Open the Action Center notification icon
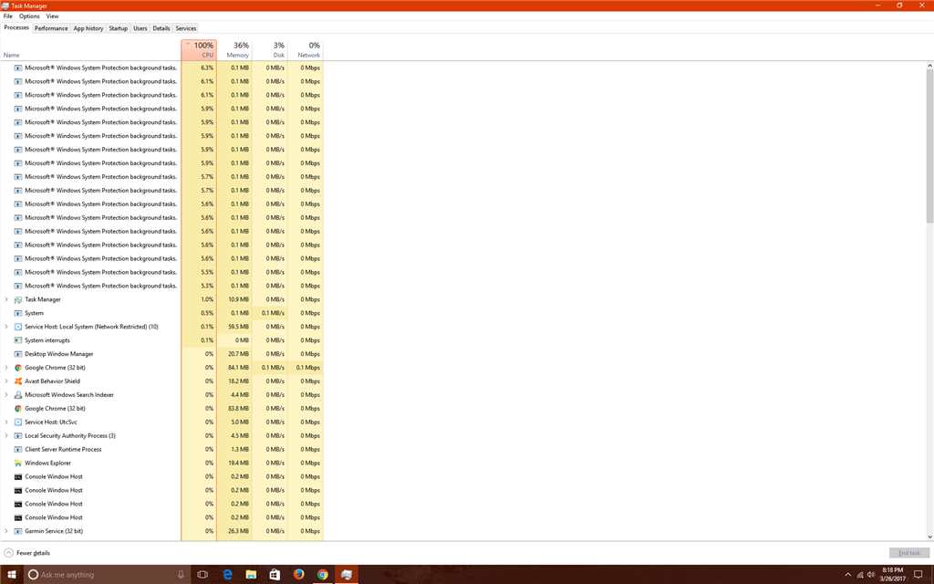Screen dimensions: 934x584 918,575
